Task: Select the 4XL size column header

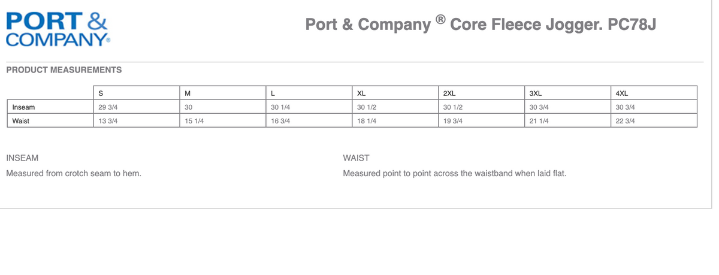Action: pyautogui.click(x=622, y=93)
